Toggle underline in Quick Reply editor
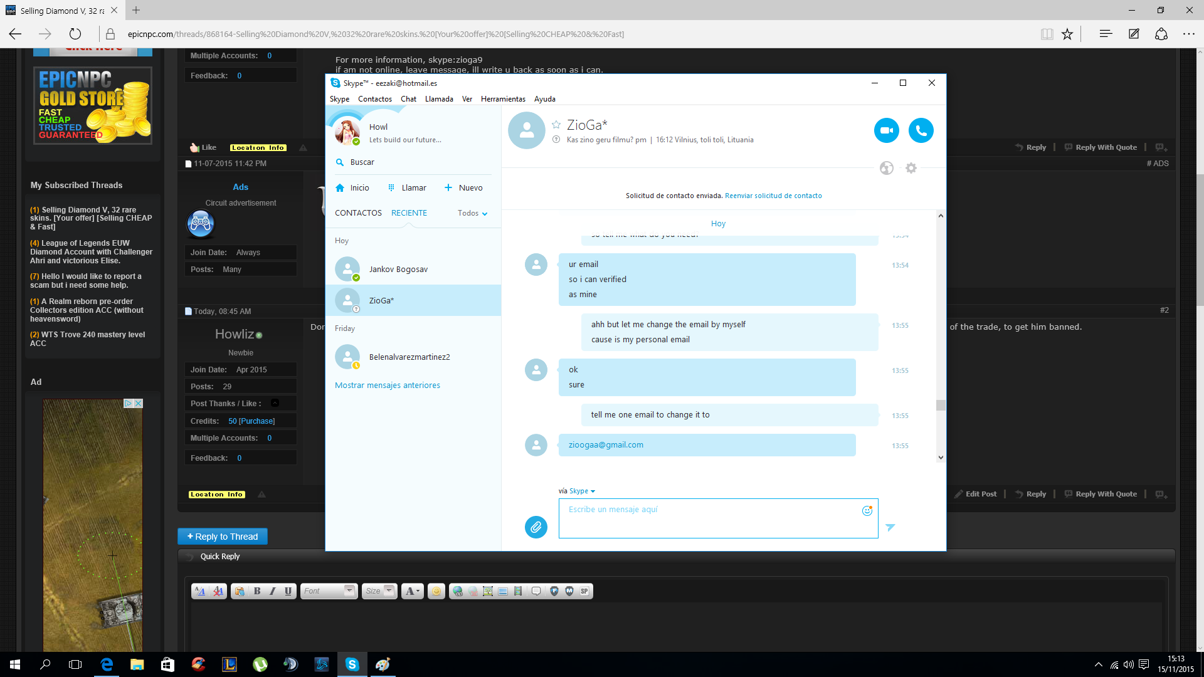The height and width of the screenshot is (677, 1204). pos(288,591)
